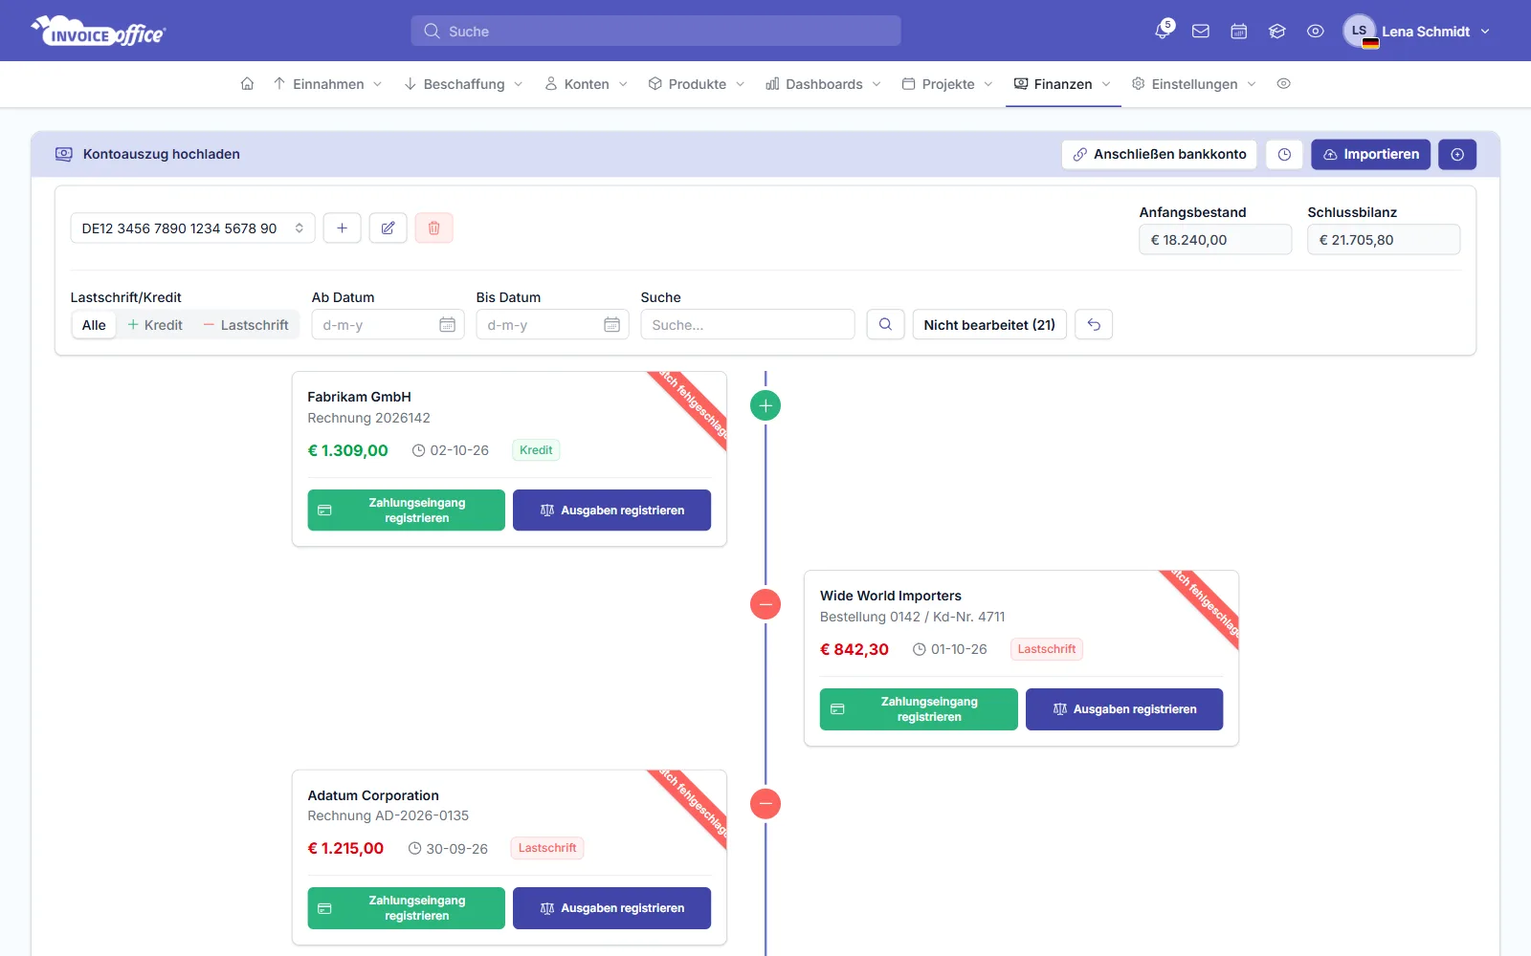Go to the home icon
The image size is (1531, 956).
point(247,83)
